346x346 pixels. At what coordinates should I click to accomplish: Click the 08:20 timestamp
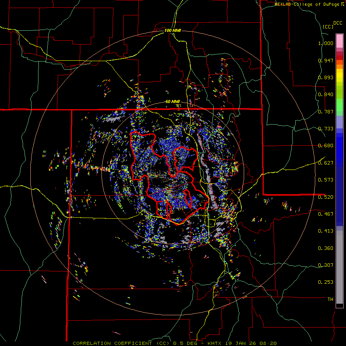(269, 343)
